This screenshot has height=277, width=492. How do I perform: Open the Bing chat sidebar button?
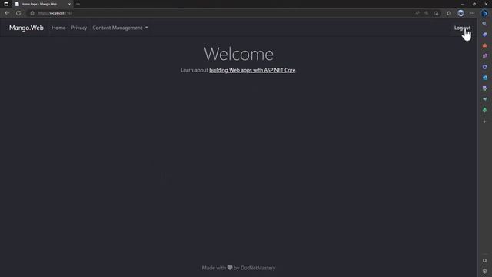pyautogui.click(x=485, y=13)
